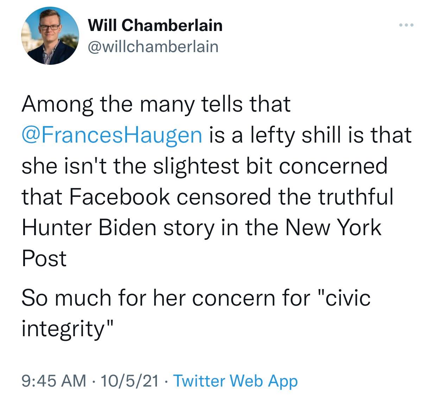Click the word "truthful" in the tweet
Viewport: 437px width, 401px height.
[x=355, y=196]
